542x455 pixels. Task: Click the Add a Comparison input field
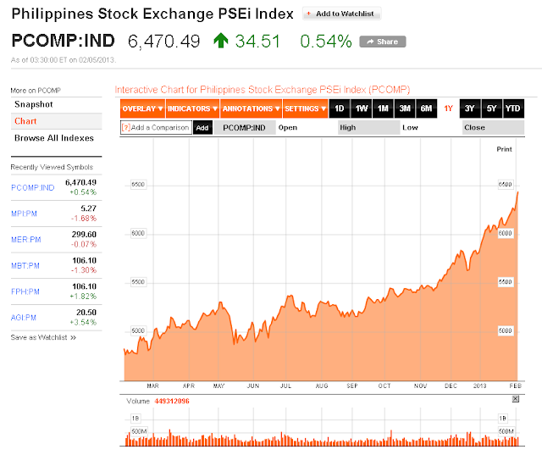[156, 128]
